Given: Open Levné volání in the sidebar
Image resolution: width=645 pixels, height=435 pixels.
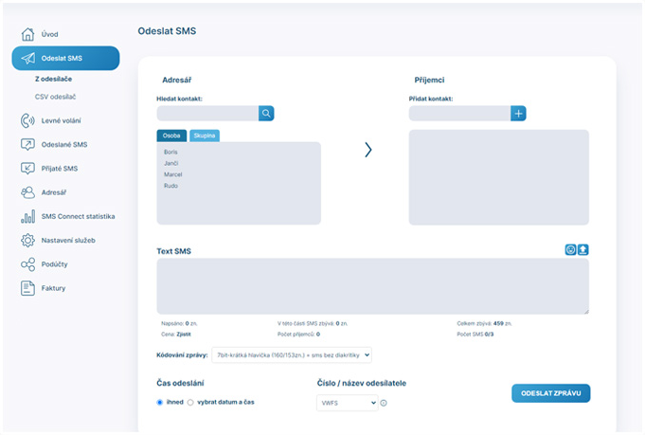Looking at the screenshot, I should tap(62, 120).
